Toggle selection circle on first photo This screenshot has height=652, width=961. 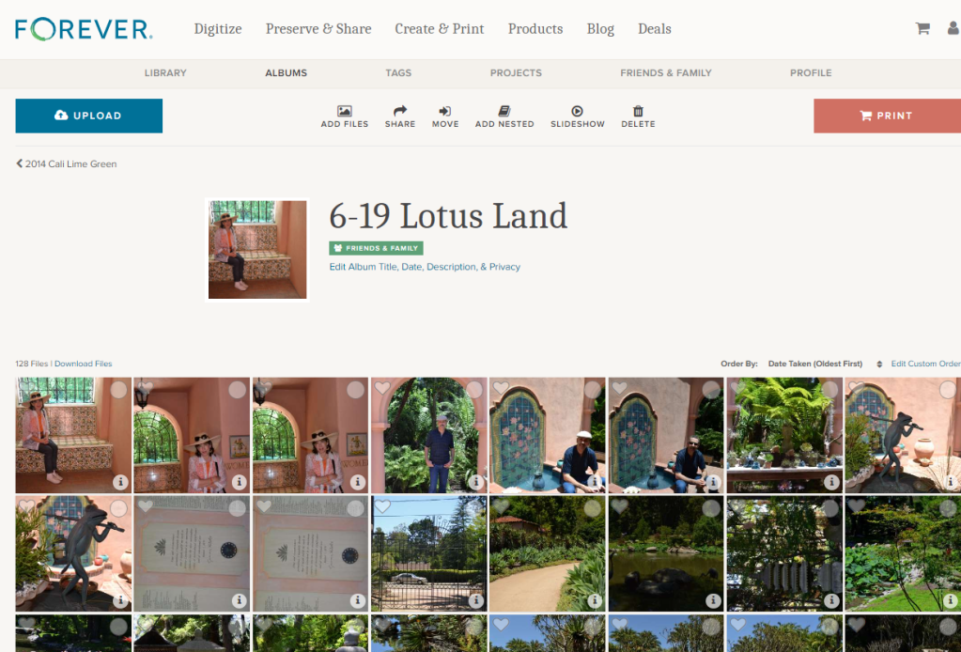pos(118,390)
